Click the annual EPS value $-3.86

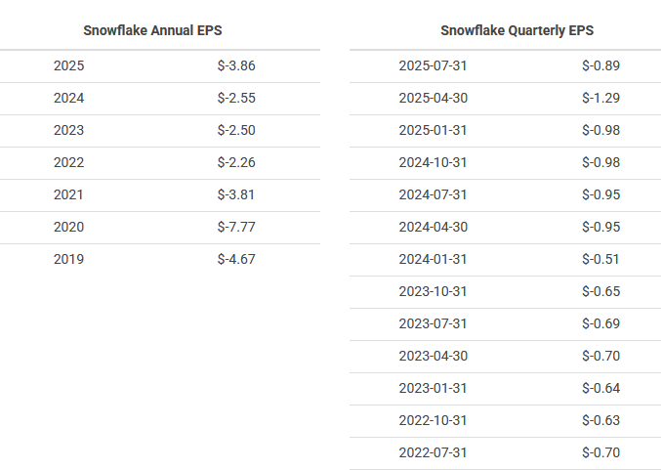click(236, 66)
